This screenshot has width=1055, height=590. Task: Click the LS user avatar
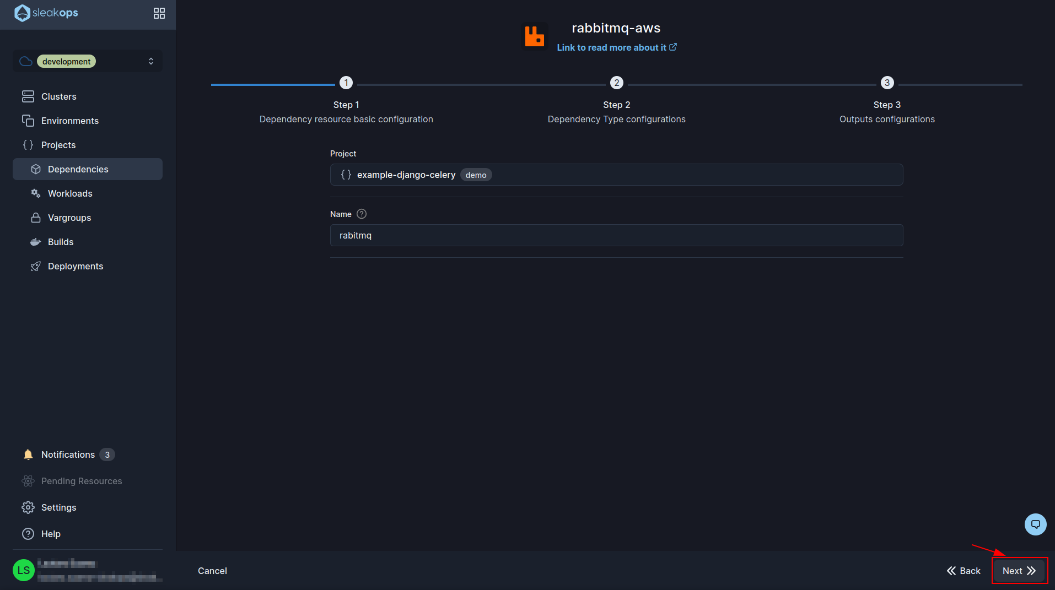pos(24,570)
